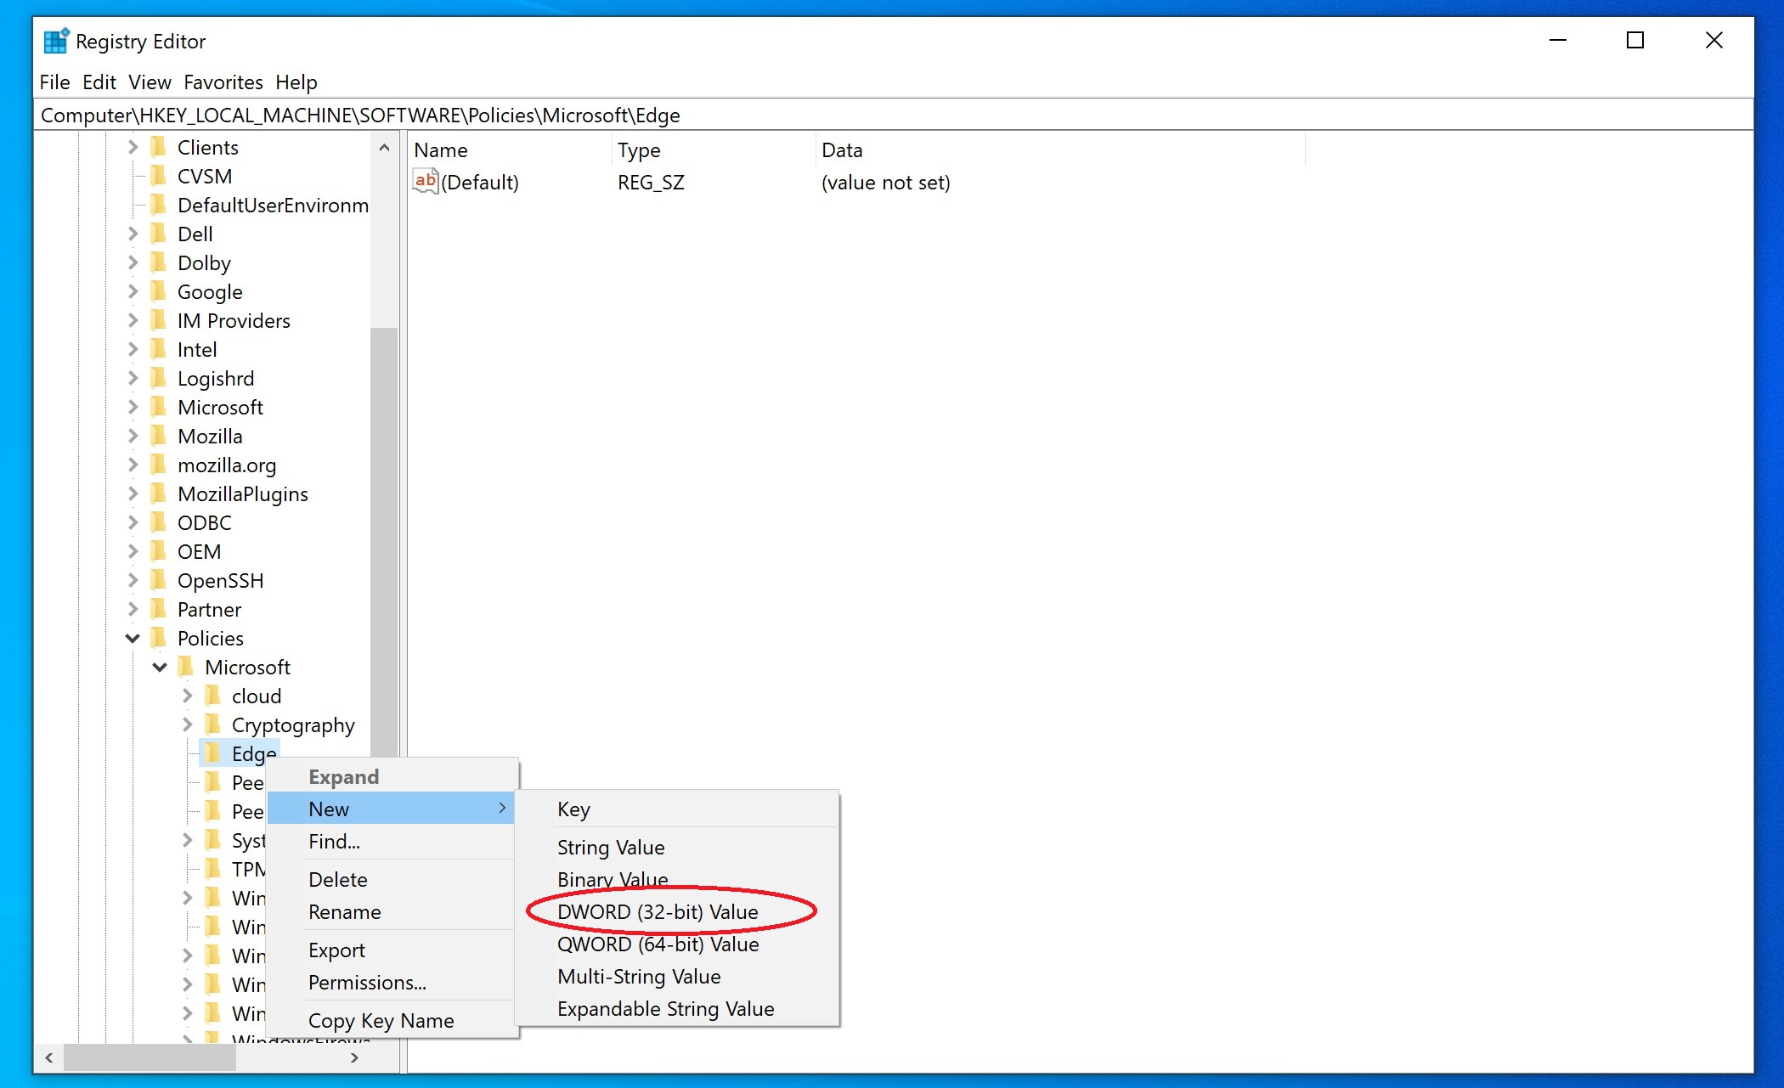Expand the Intel key chevron

(133, 349)
